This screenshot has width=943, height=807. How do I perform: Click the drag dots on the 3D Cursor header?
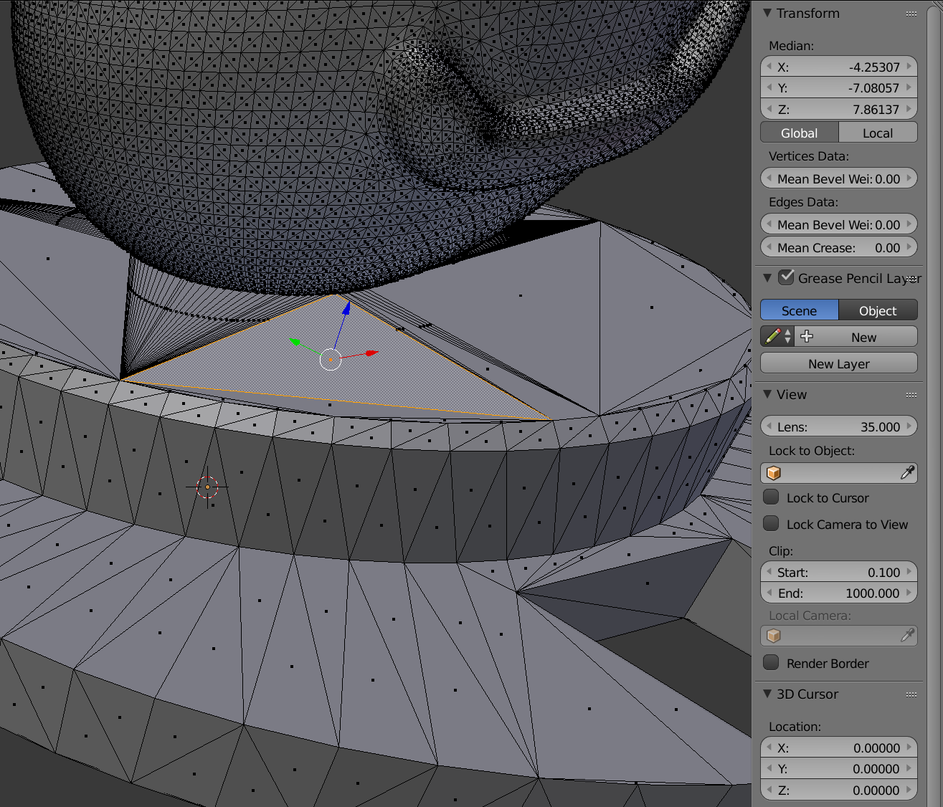(911, 694)
